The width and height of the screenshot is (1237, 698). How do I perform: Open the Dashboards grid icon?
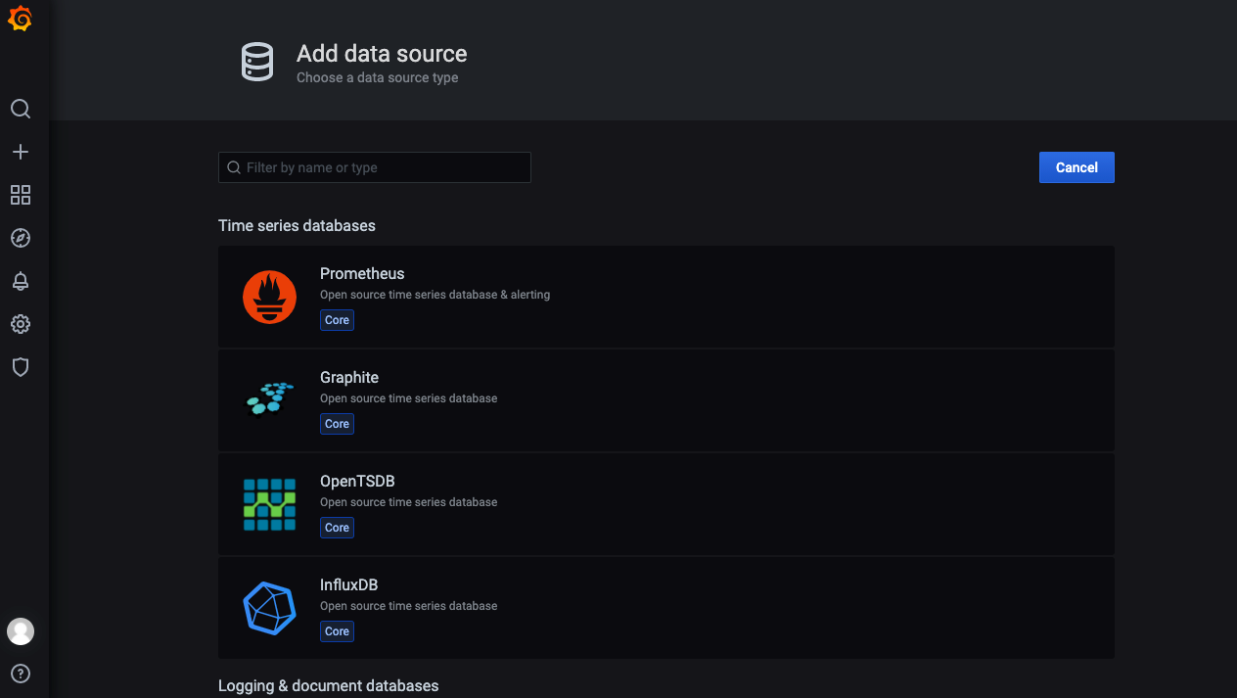21,195
